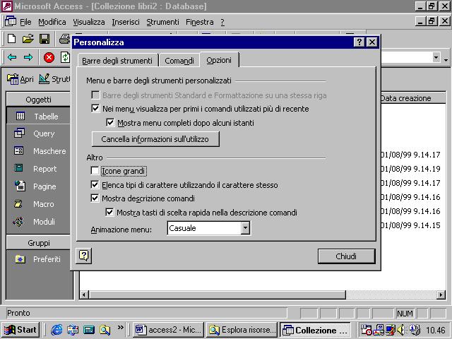This screenshot has width=452, height=339.
Task: Click the Refresh page icon
Action: tap(65, 57)
